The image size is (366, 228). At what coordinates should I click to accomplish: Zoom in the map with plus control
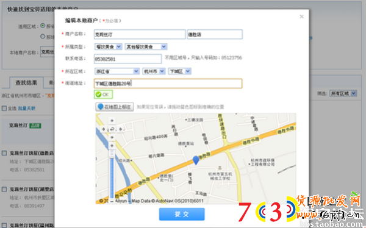(x=112, y=146)
